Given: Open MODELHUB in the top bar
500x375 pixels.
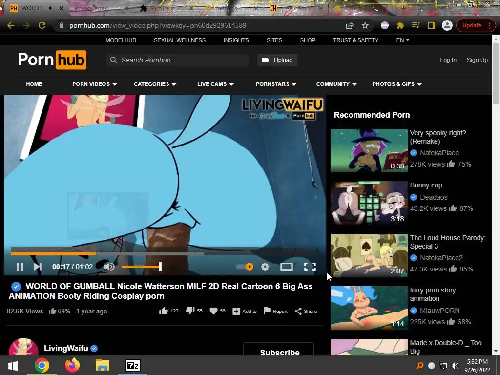Looking at the screenshot, I should 121,40.
